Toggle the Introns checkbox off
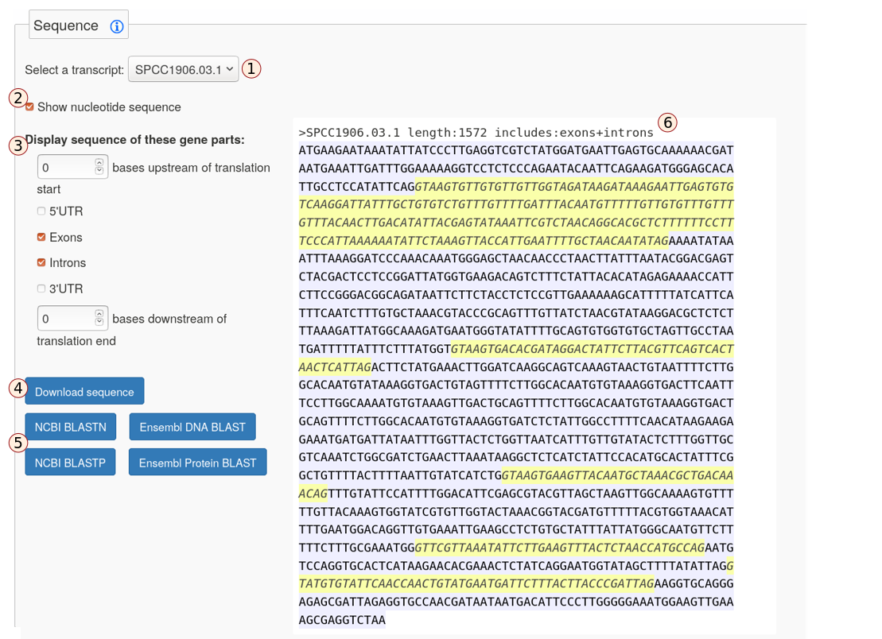 pos(41,262)
